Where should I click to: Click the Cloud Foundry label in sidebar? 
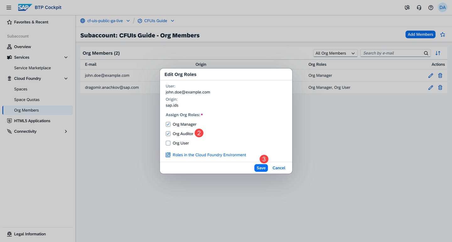coord(28,79)
